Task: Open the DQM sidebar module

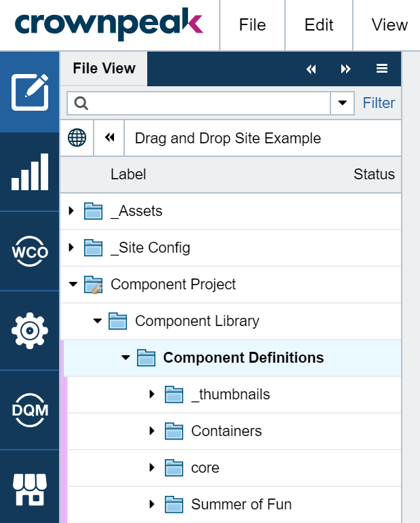Action: pos(30,410)
